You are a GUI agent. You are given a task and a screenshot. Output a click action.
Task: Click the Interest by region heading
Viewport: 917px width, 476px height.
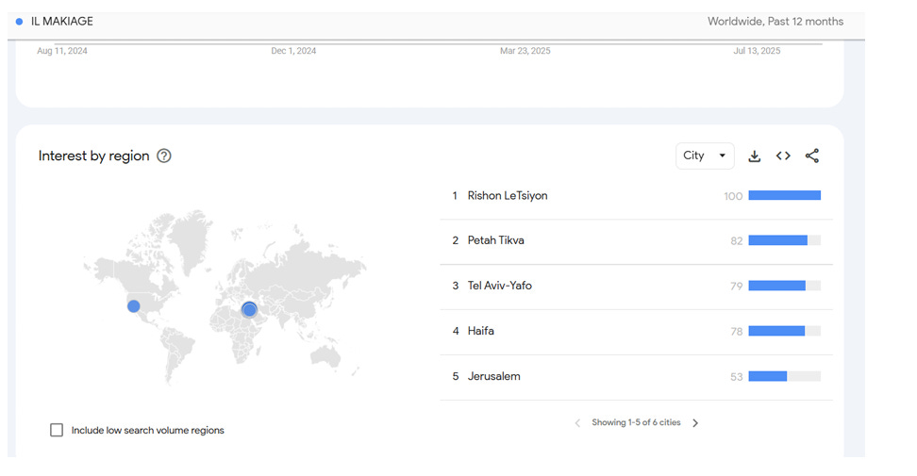coord(94,156)
